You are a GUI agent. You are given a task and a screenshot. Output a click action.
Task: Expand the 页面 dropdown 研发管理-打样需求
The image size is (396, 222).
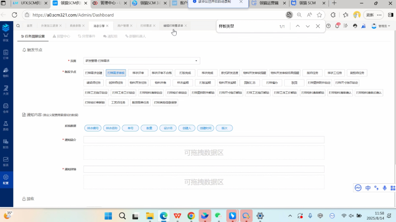[142, 61]
